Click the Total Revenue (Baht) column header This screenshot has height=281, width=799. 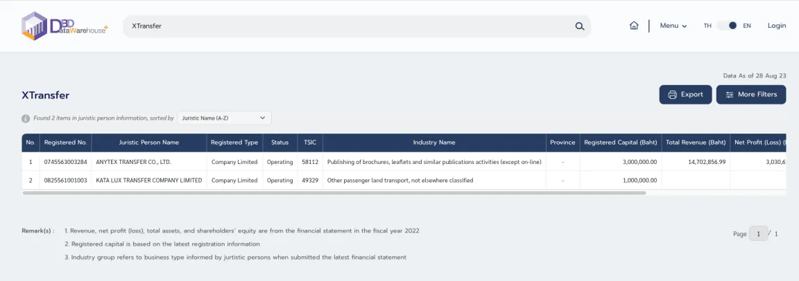click(696, 143)
